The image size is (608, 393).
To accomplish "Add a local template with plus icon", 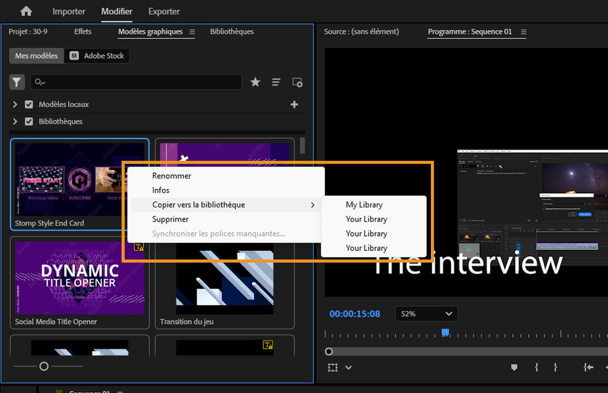I will tap(294, 104).
